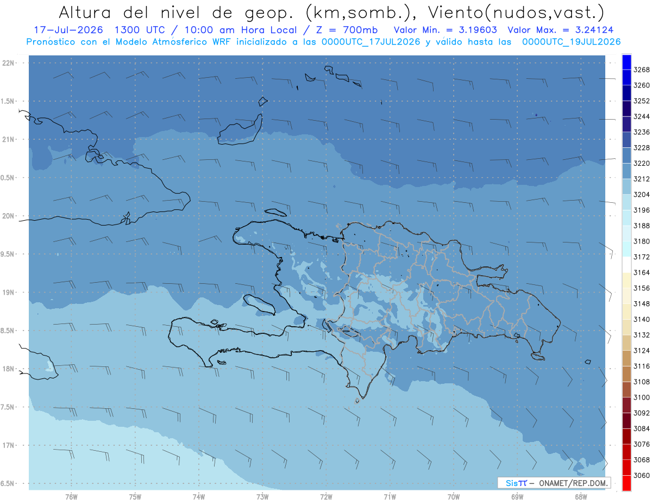Click the '19N' latitude axis label
The image size is (652, 504).
pyautogui.click(x=9, y=293)
